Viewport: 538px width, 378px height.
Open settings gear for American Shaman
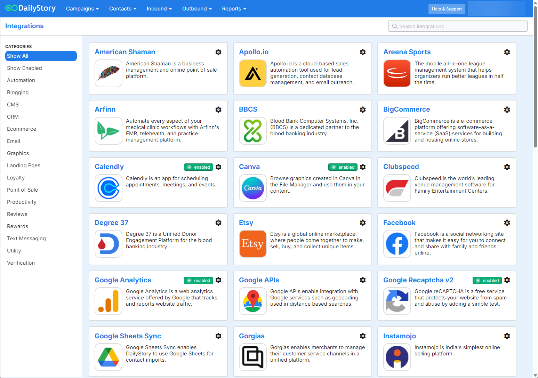point(218,52)
